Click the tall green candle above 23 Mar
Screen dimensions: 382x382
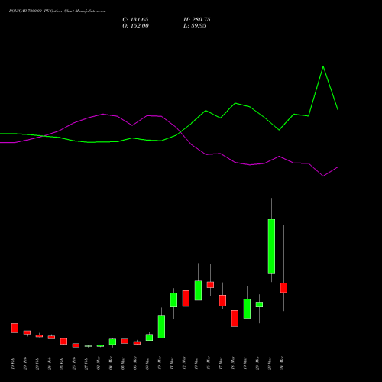[x=271, y=246]
